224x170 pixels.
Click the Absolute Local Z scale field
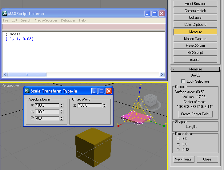pos(47,118)
